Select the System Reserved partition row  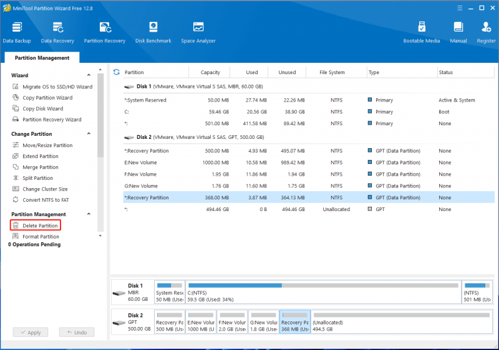pos(309,100)
